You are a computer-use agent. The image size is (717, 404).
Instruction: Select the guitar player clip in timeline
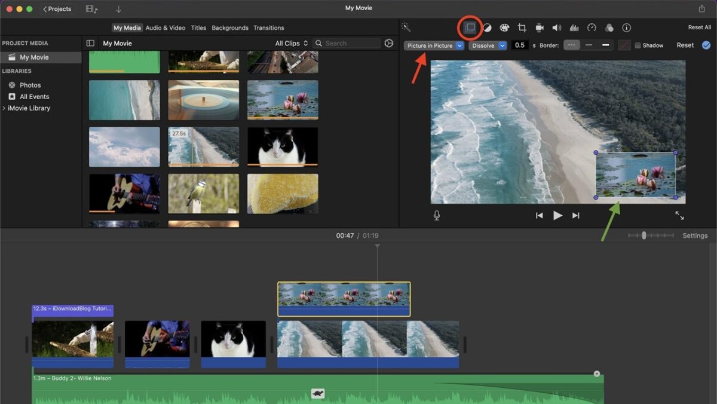point(157,344)
